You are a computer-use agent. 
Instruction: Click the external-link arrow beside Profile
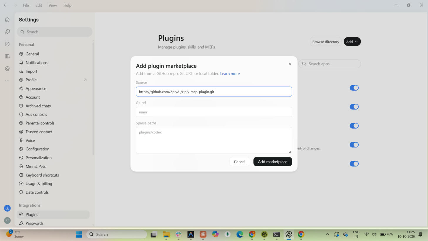click(x=85, y=80)
